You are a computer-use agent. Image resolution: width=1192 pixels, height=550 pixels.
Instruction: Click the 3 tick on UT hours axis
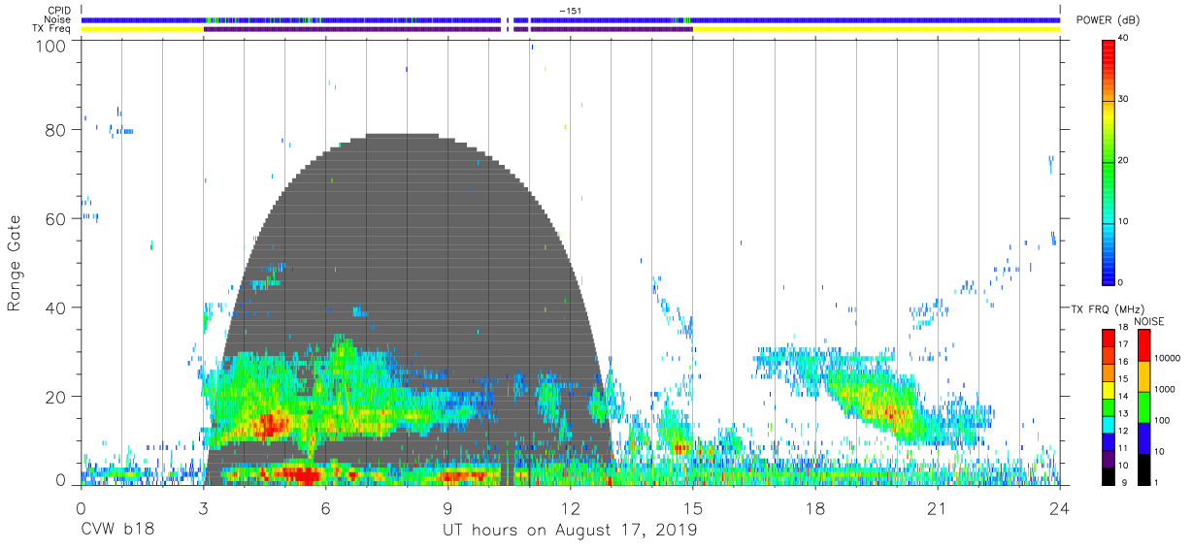coord(203,507)
